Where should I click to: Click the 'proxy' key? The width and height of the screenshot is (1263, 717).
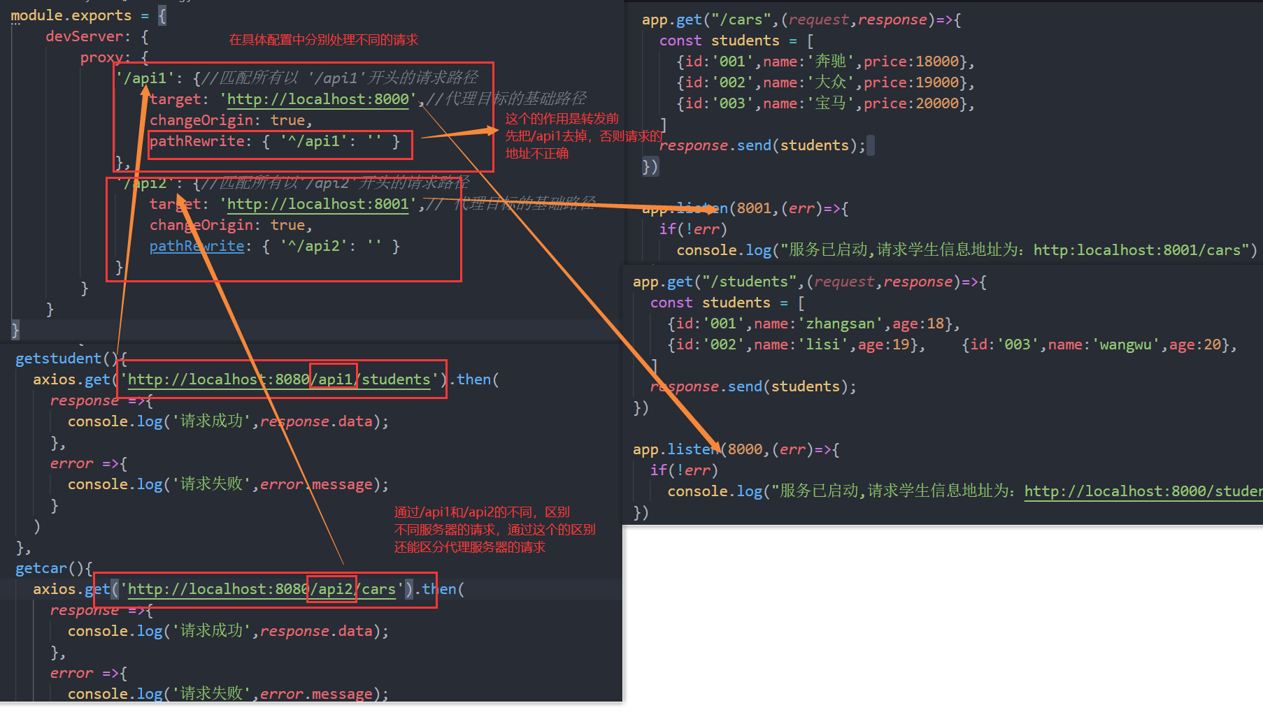101,57
